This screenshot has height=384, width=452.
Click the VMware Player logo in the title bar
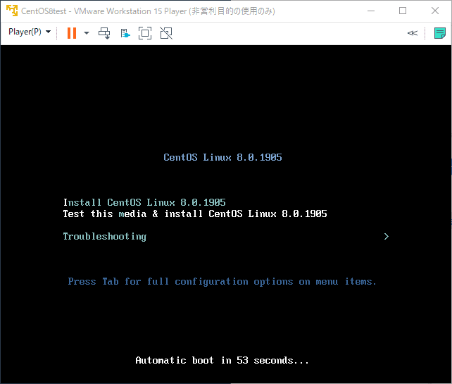(x=12, y=11)
